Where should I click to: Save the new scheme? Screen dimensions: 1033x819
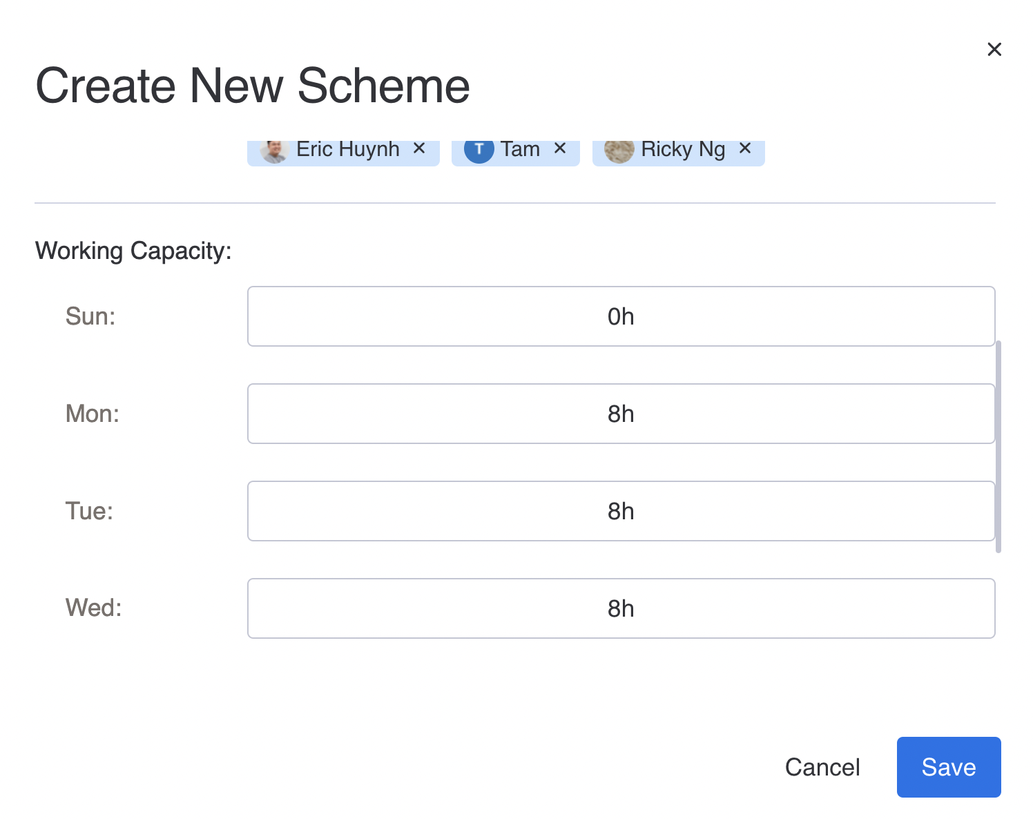[x=948, y=767]
